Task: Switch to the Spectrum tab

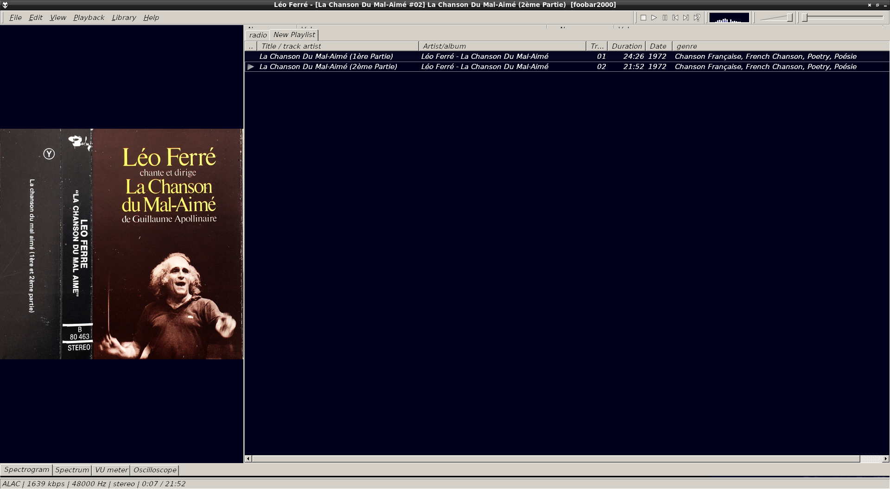Action: tap(72, 470)
